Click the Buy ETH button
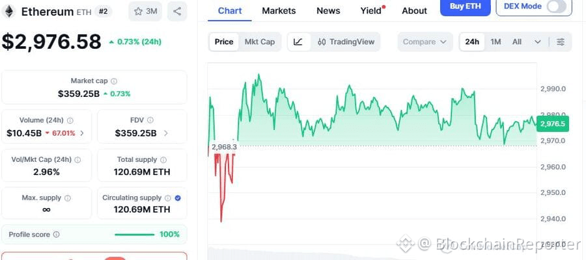This screenshot has width=586, height=260. coord(465,6)
